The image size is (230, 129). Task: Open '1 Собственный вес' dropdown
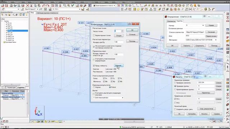click(123, 98)
